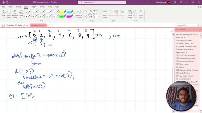Screen dimensions: 202x113
Task: Open the Help tab
Action: 57,7
